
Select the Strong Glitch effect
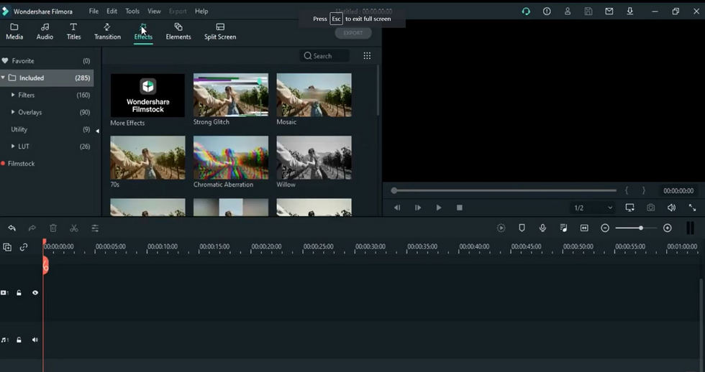[x=231, y=95]
